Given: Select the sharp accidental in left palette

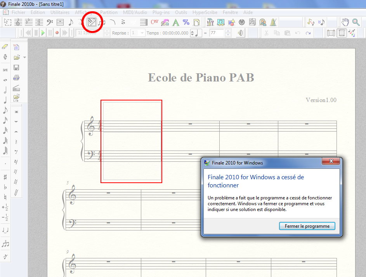Looking at the screenshot, I should pos(5,177).
